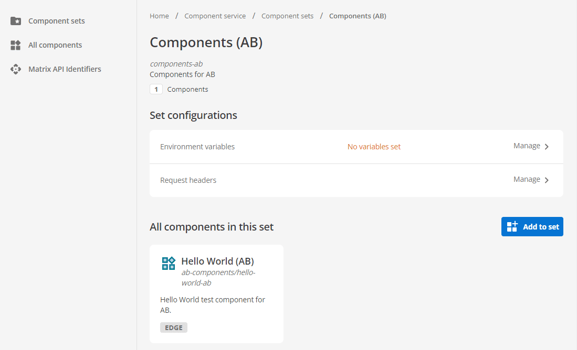
Task: Expand the Request headers row
Action: (356, 179)
